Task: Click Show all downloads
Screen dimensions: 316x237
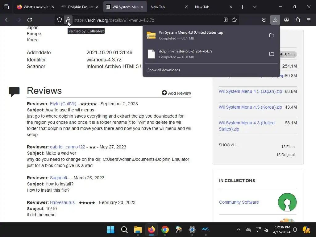Action: pyautogui.click(x=164, y=70)
